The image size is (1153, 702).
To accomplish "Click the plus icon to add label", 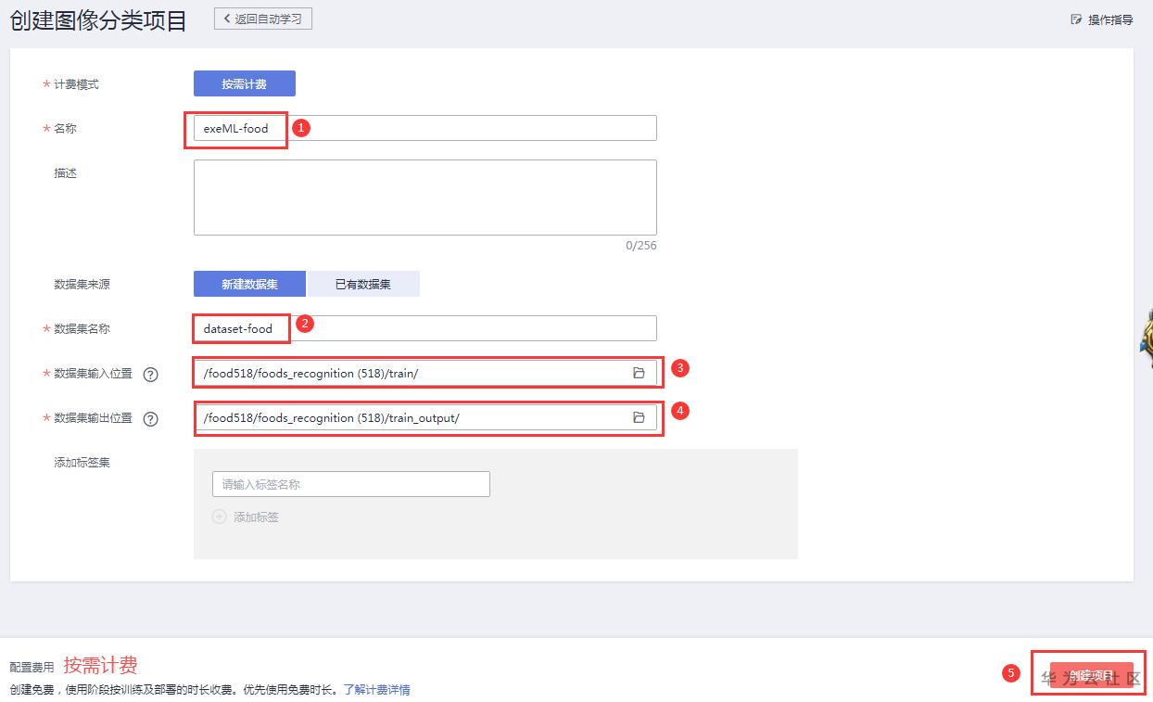I will pyautogui.click(x=220, y=517).
